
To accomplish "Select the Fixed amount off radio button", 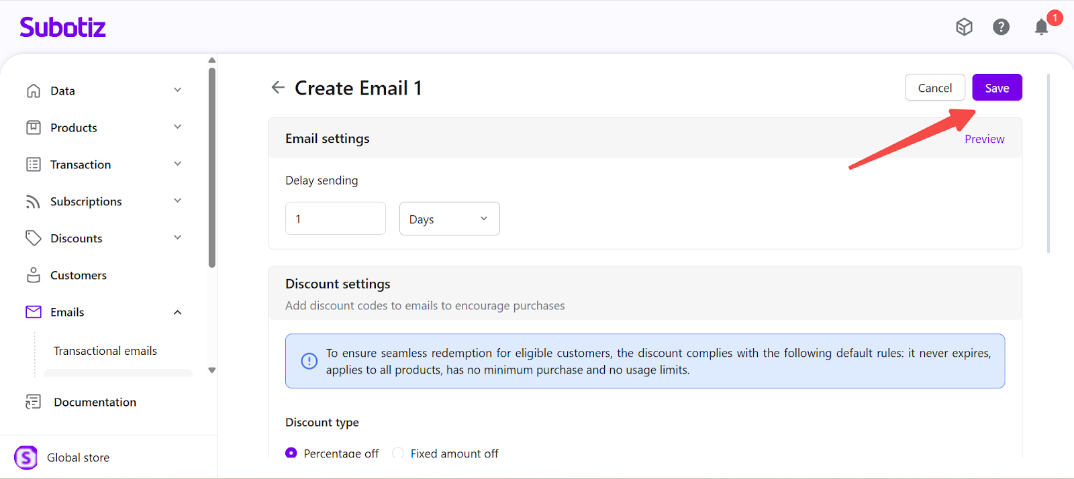I will (398, 453).
